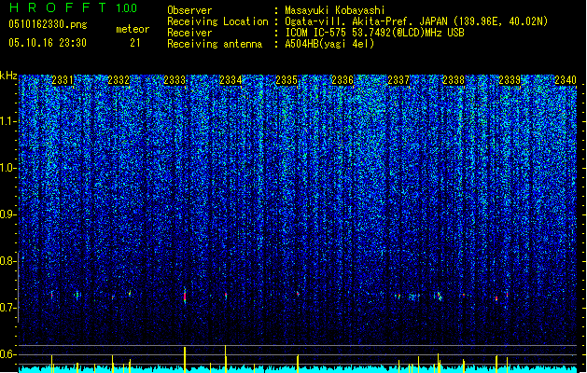Click the meteor echo just before 2334
The image size is (587, 373).
[x=226, y=296]
